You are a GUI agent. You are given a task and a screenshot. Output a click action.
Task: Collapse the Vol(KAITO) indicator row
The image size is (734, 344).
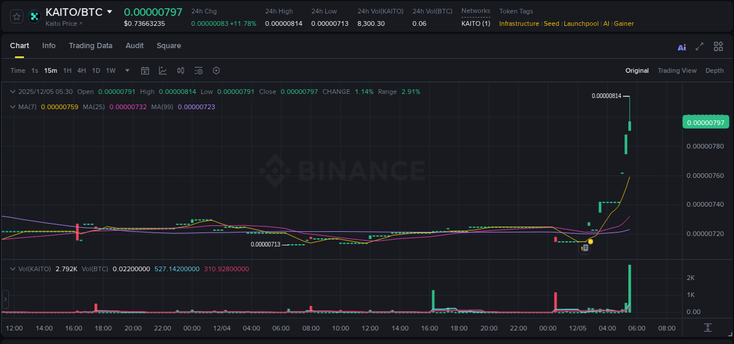point(12,268)
